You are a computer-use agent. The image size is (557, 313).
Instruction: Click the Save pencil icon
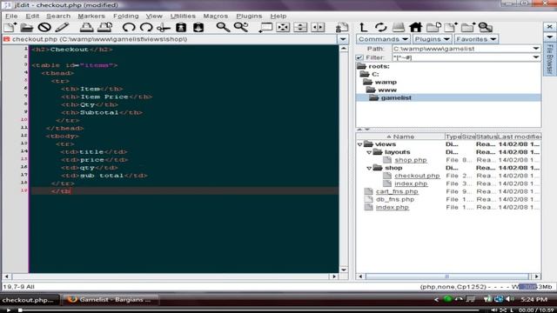point(62,27)
